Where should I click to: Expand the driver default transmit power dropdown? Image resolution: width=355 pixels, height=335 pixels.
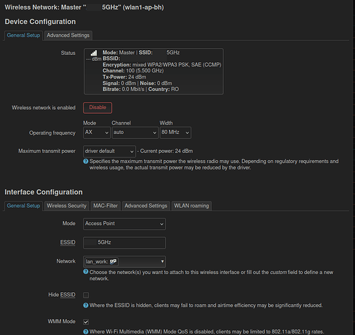point(110,151)
